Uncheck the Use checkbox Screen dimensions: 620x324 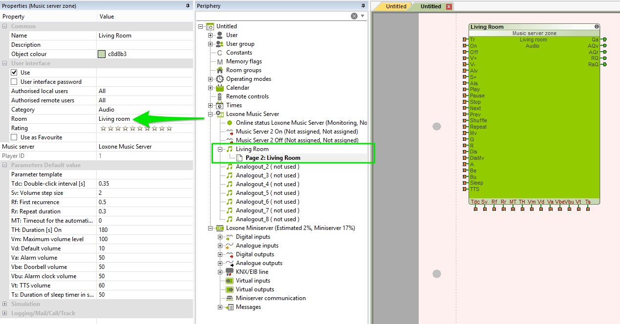click(14, 73)
